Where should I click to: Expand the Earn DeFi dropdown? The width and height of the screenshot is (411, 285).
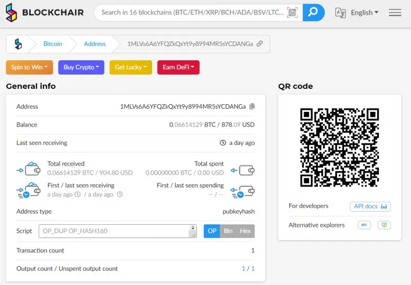(x=178, y=67)
